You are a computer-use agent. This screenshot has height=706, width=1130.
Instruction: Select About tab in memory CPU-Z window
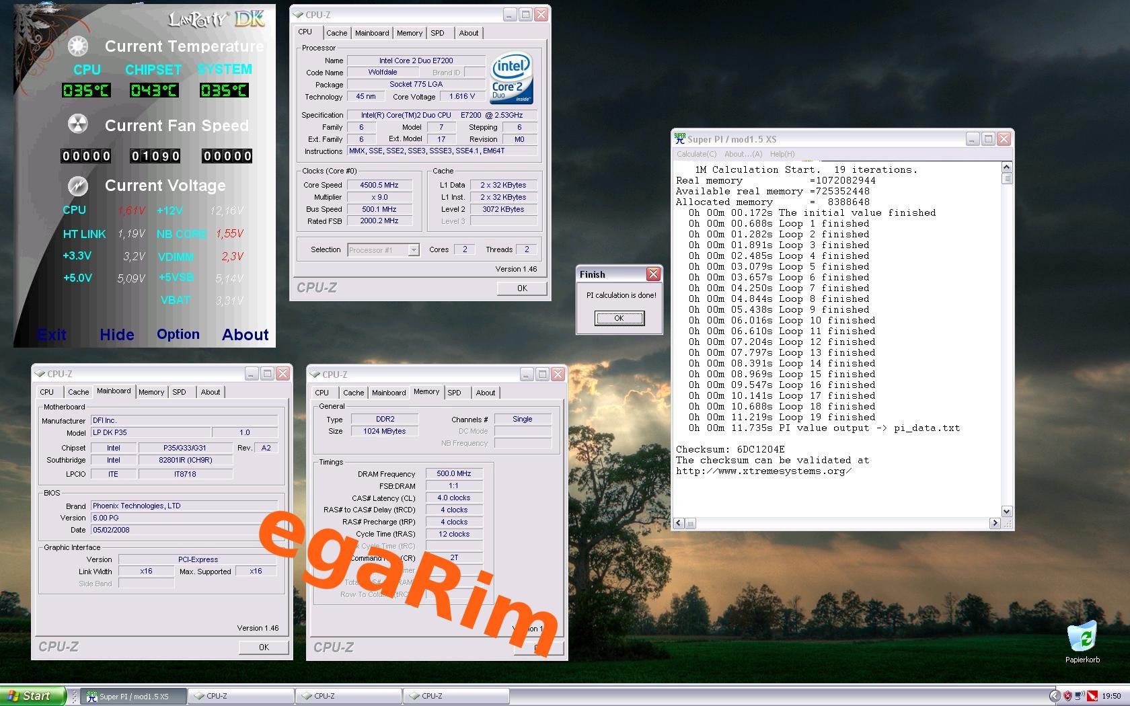pyautogui.click(x=486, y=393)
